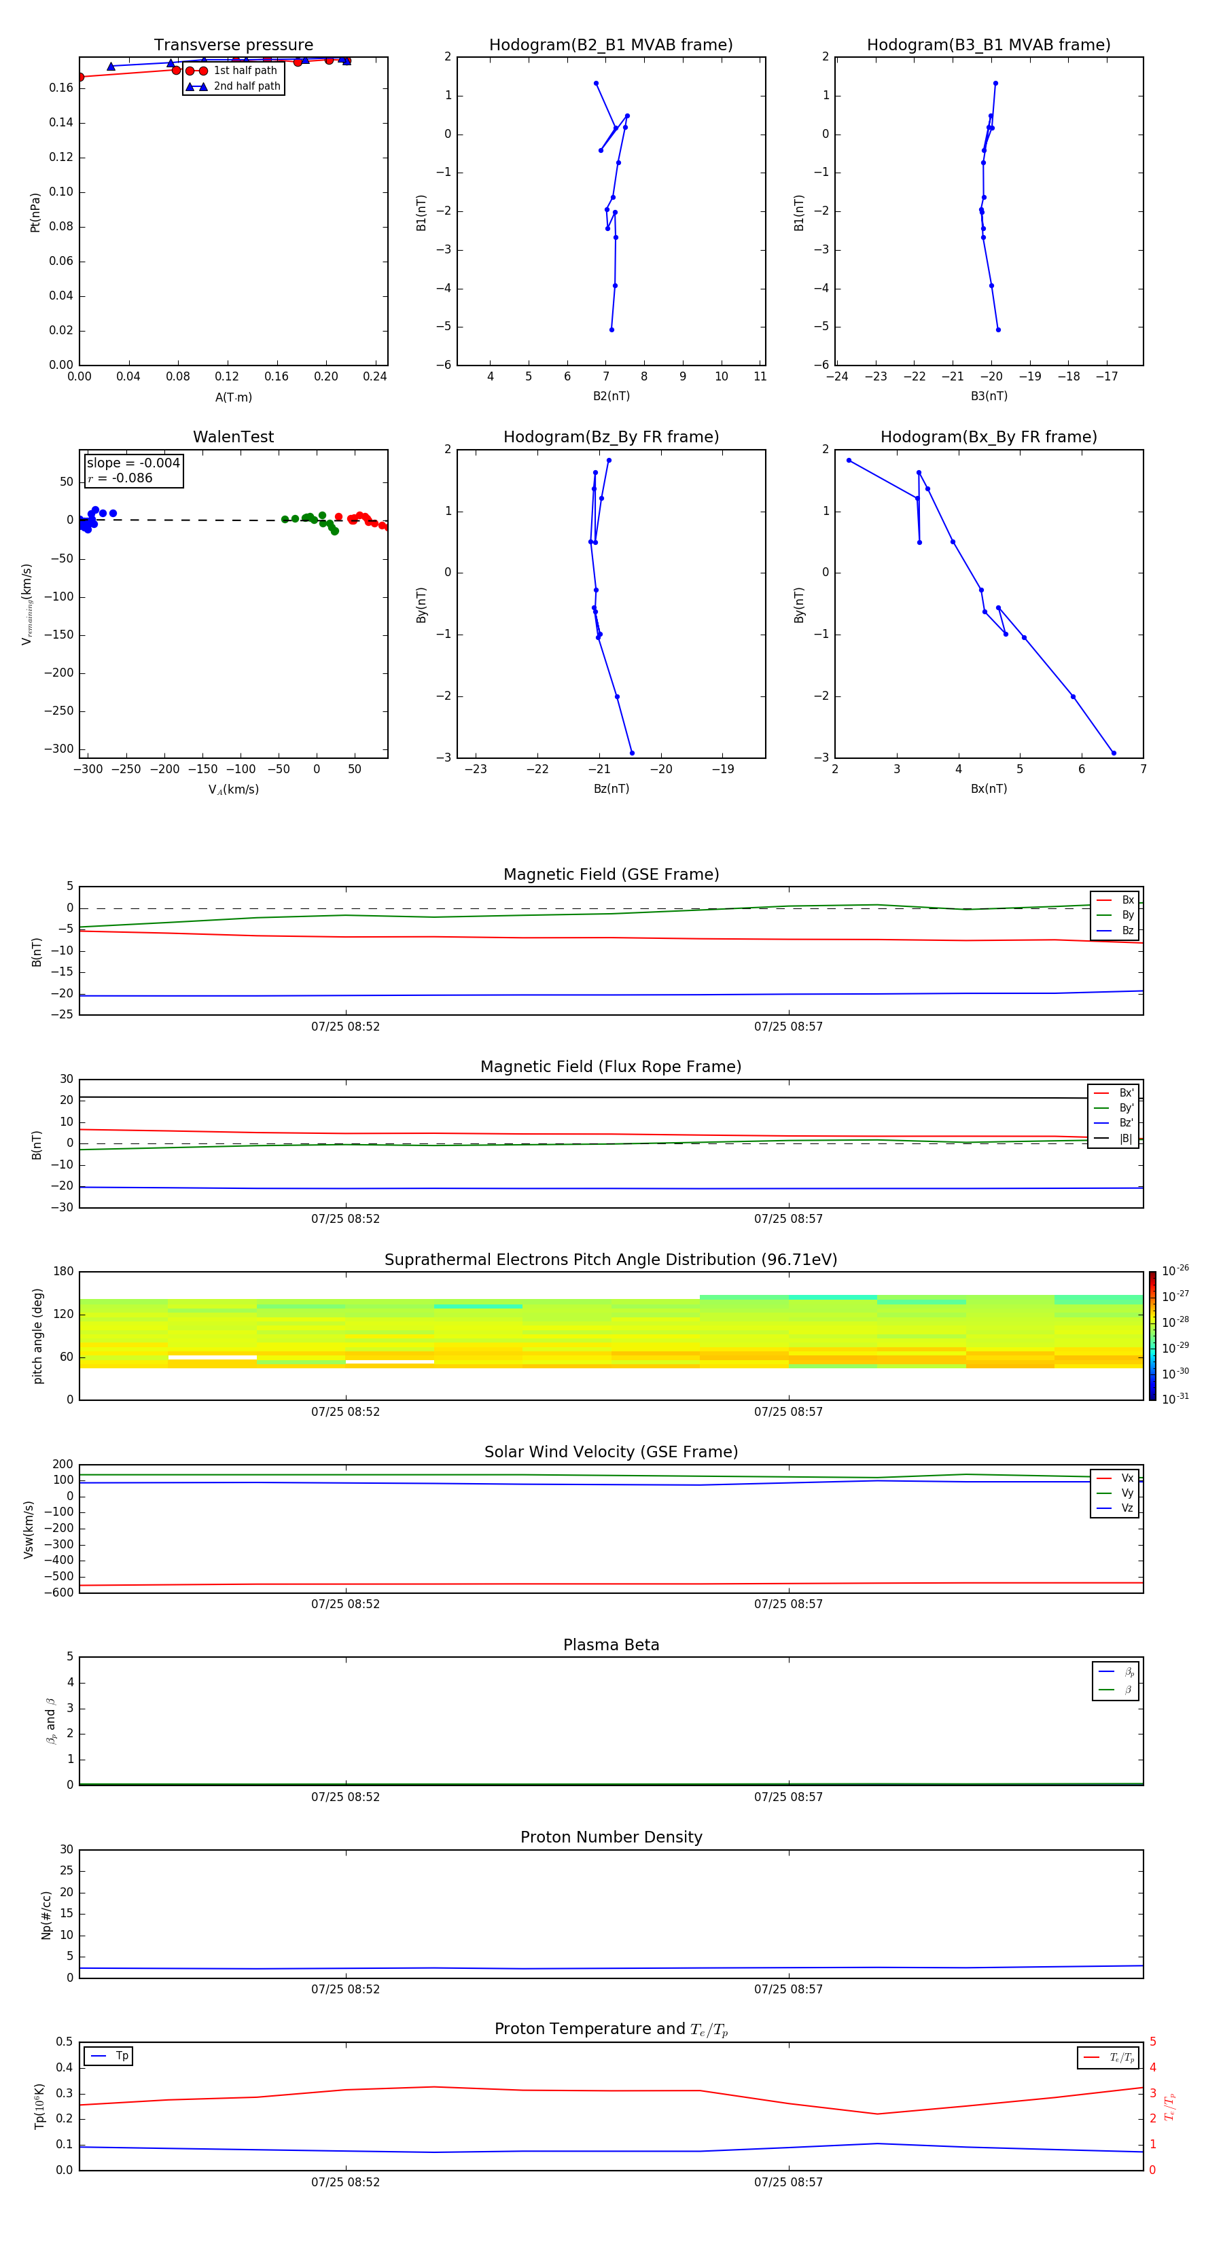Image resolution: width=1223 pixels, height=2242 pixels.
Task: Click the 'Hodogram(B3_B1 MVAB frame)' title
Action: tap(989, 44)
